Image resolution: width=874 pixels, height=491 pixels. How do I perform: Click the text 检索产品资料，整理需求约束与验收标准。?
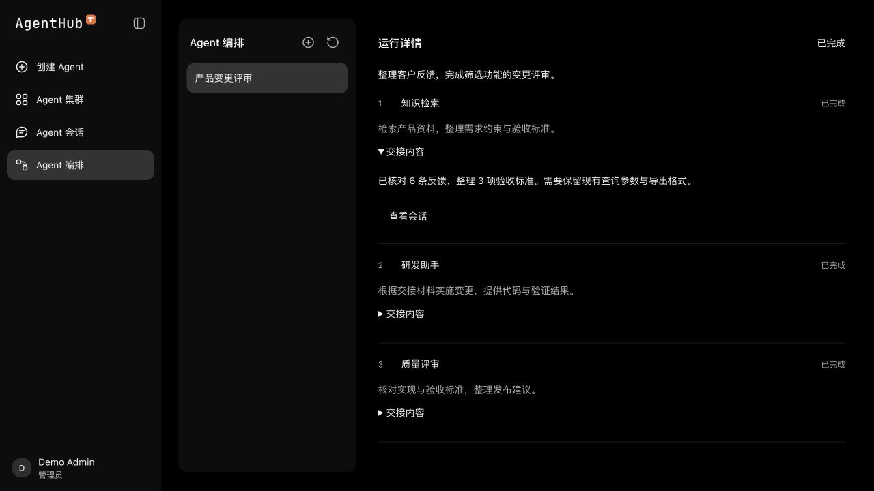click(x=468, y=128)
